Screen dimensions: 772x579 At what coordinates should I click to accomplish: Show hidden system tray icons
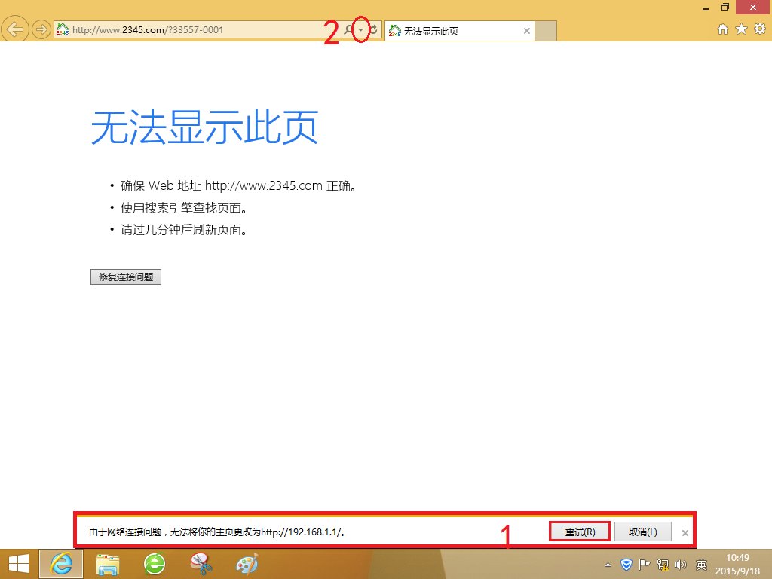coord(608,564)
